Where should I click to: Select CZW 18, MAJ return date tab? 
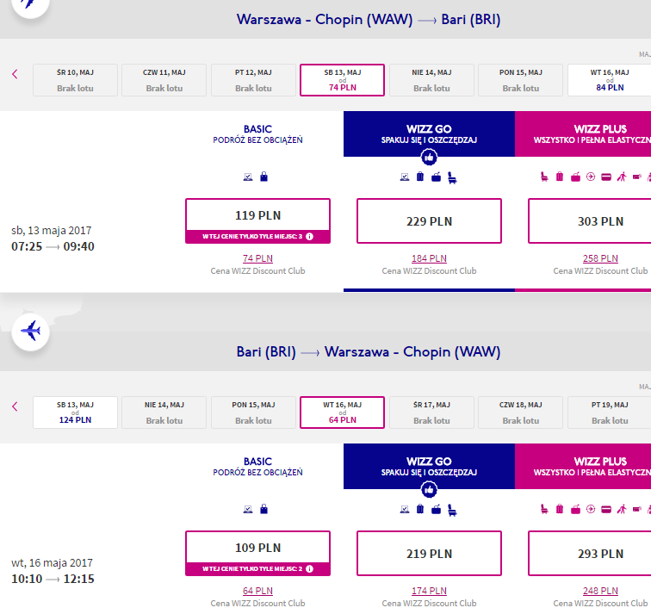coord(521,412)
